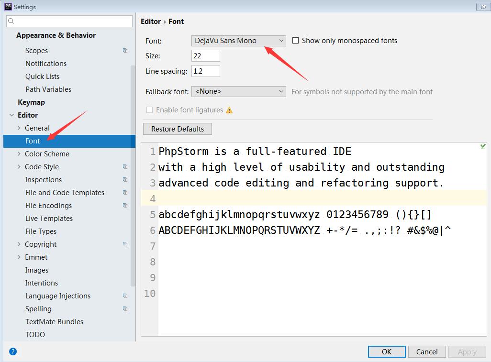Open help with the question mark icon
Screen dimensions: 491x362
13,351
